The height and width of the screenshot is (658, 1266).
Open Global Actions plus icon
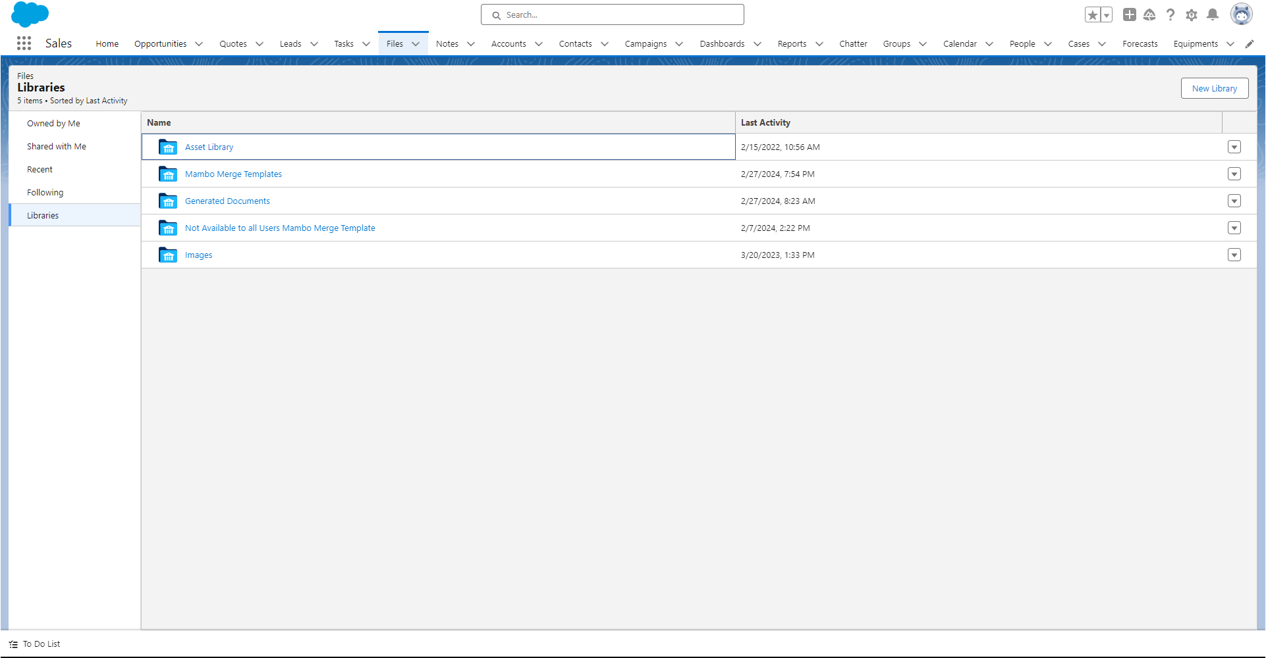1129,14
